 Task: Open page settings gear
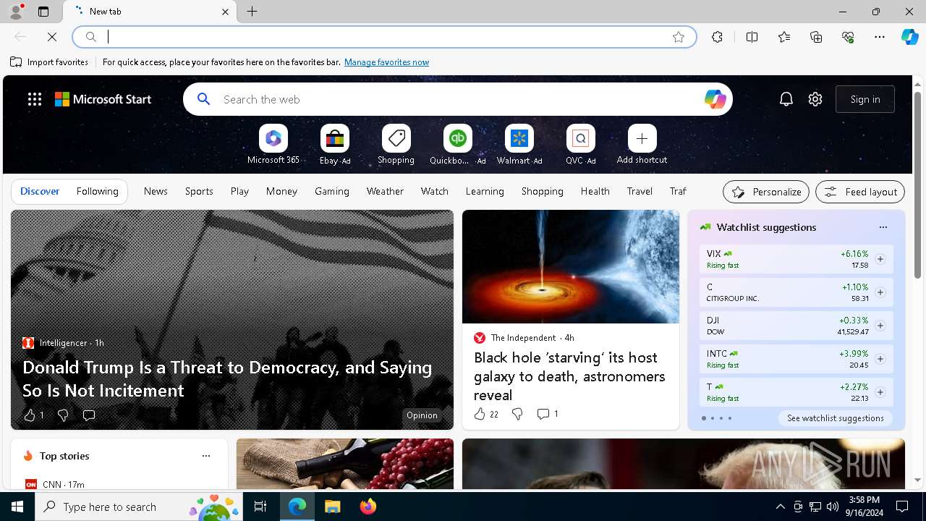[815, 99]
